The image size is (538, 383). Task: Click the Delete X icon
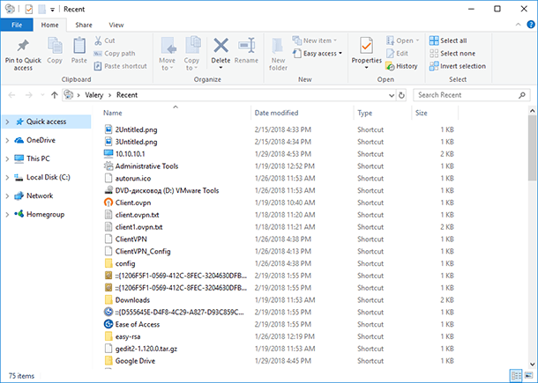click(x=221, y=46)
